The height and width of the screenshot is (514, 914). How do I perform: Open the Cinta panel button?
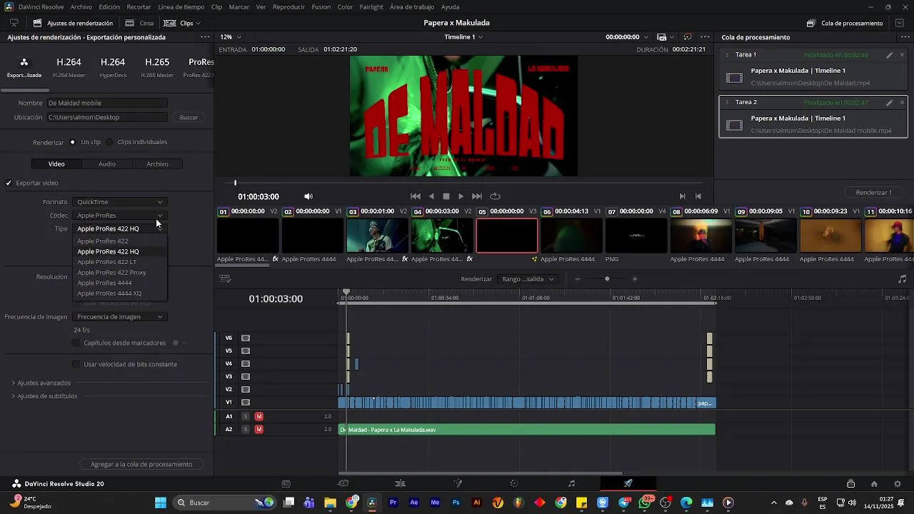(139, 23)
